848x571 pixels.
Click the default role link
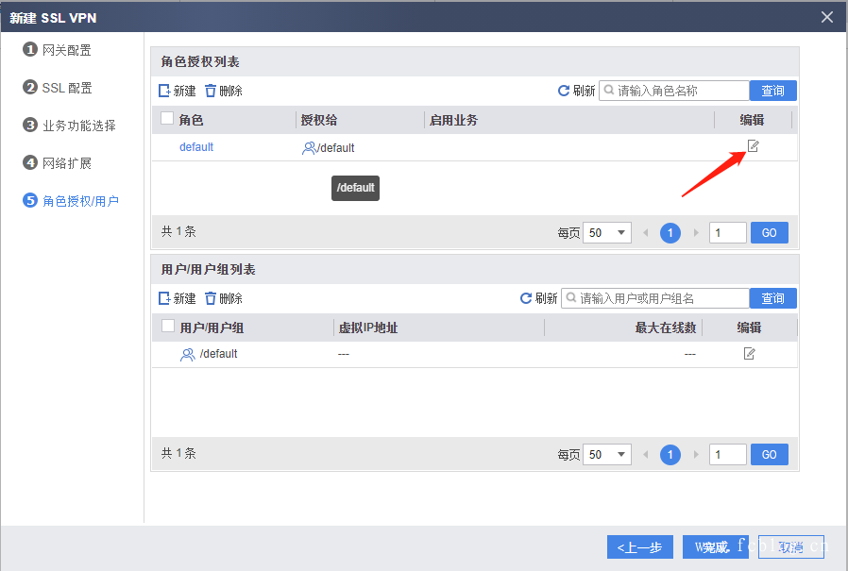tap(196, 147)
